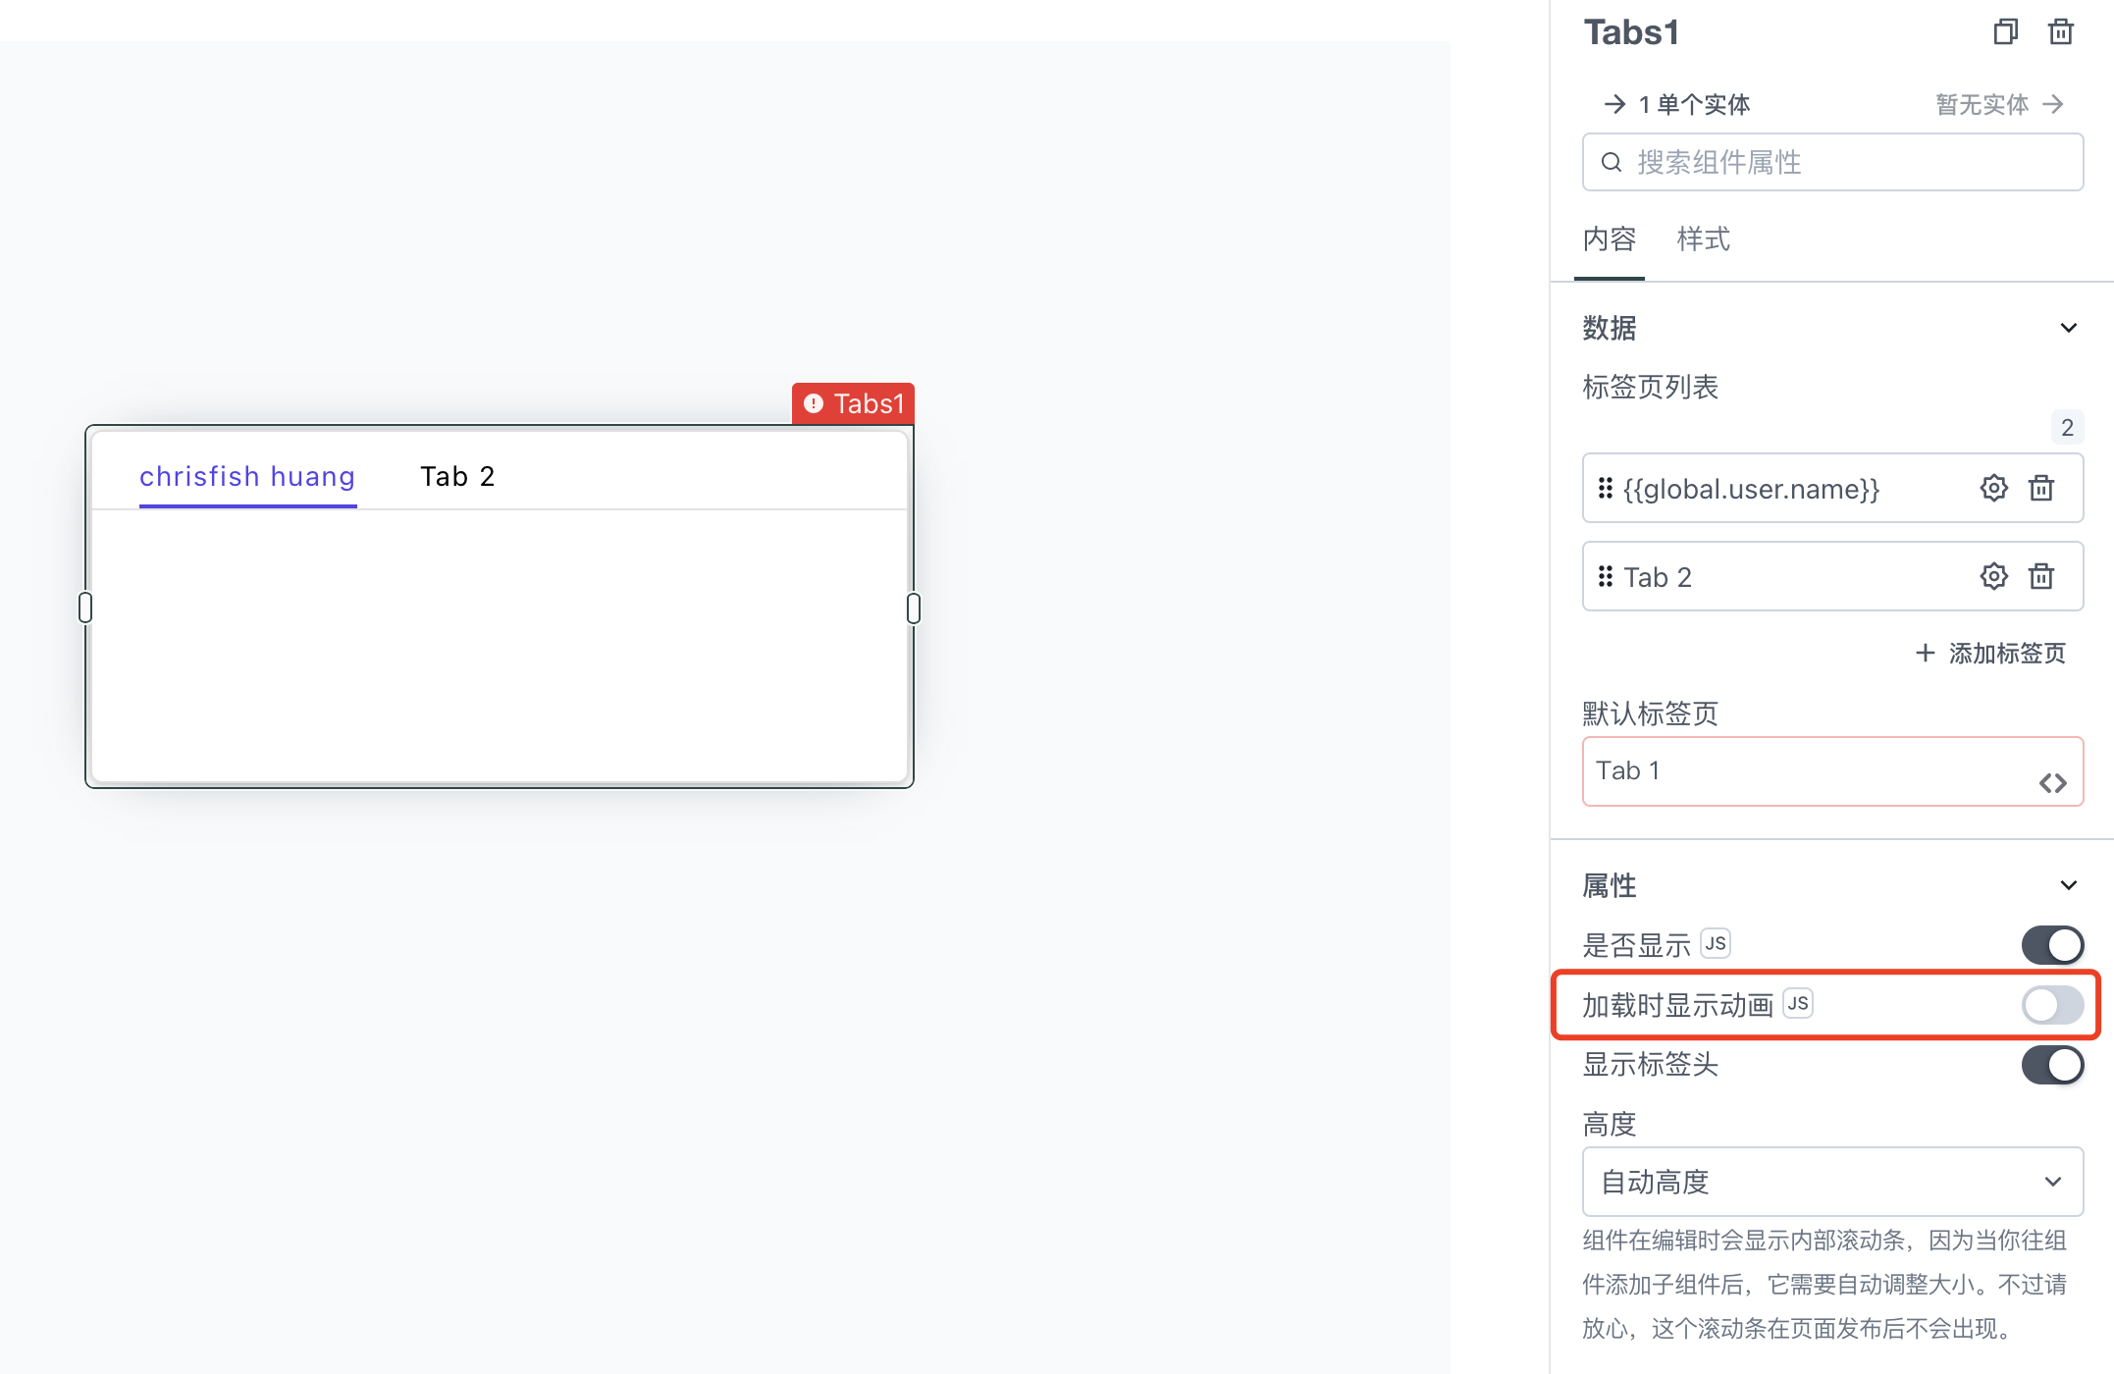Click the Tabs1 component title text

tap(1631, 32)
